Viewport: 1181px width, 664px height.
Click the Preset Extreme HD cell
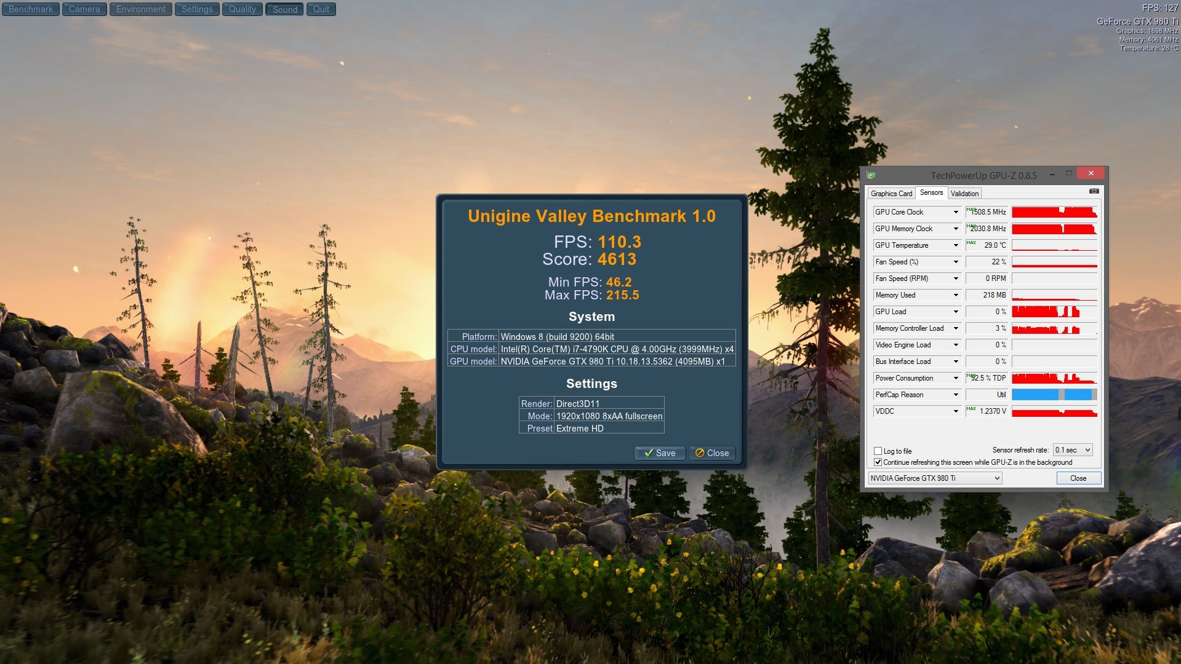click(609, 429)
